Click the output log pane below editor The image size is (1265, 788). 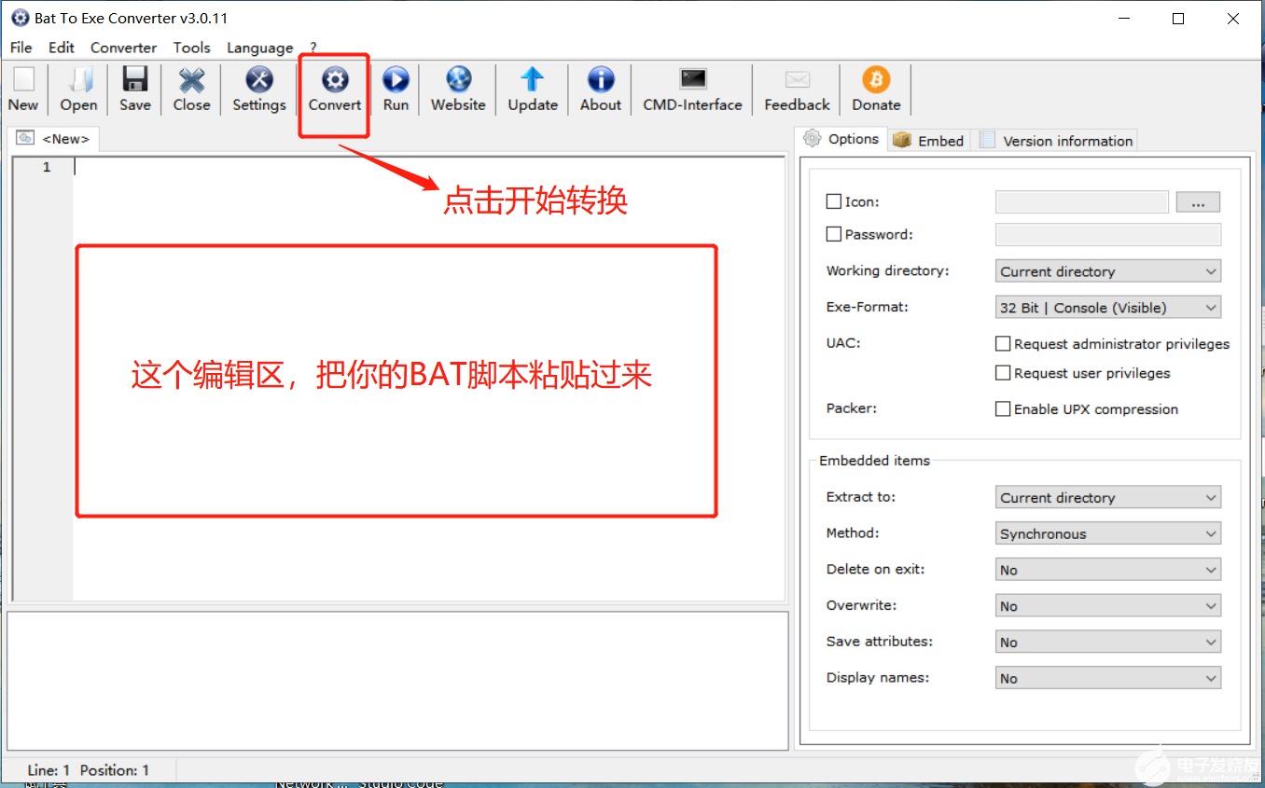pyautogui.click(x=397, y=681)
